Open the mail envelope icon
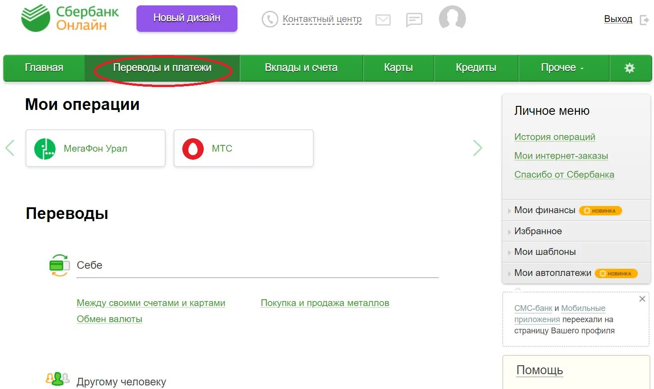Screen dimensions: 654x389 tap(383, 20)
